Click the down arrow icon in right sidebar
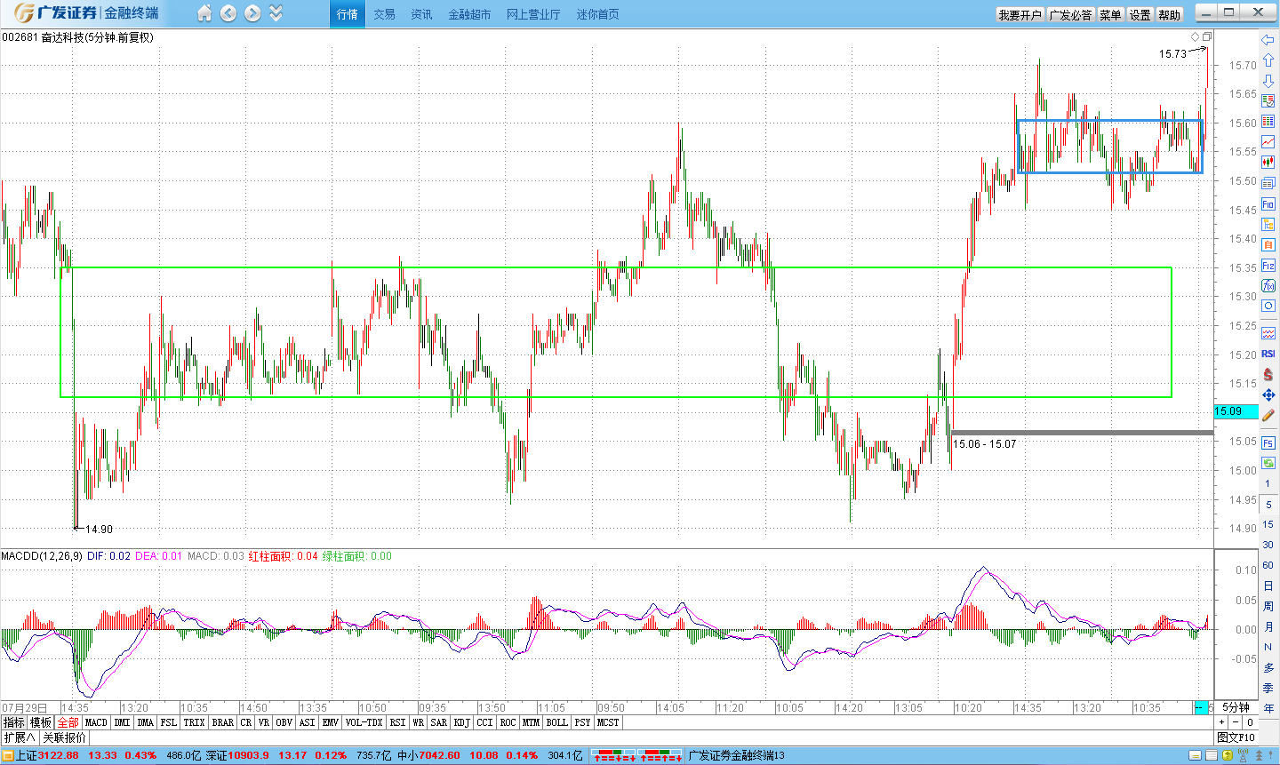 (x=1268, y=80)
